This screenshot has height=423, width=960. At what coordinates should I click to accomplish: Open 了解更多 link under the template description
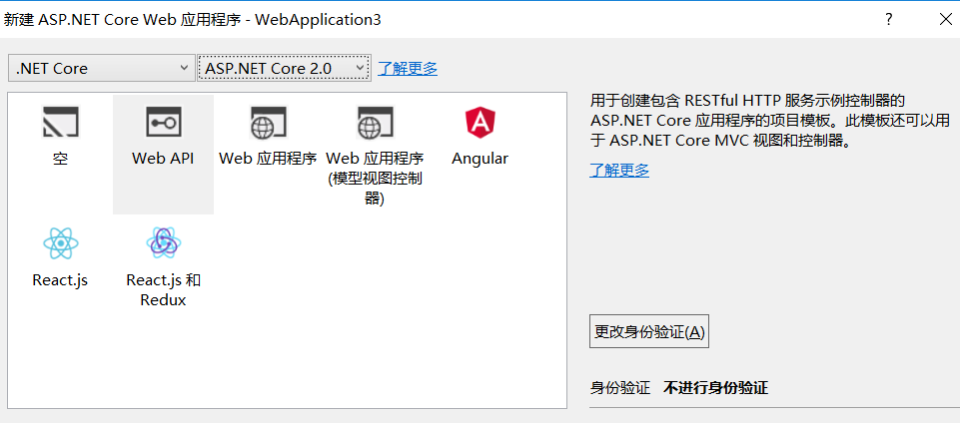coord(619,171)
